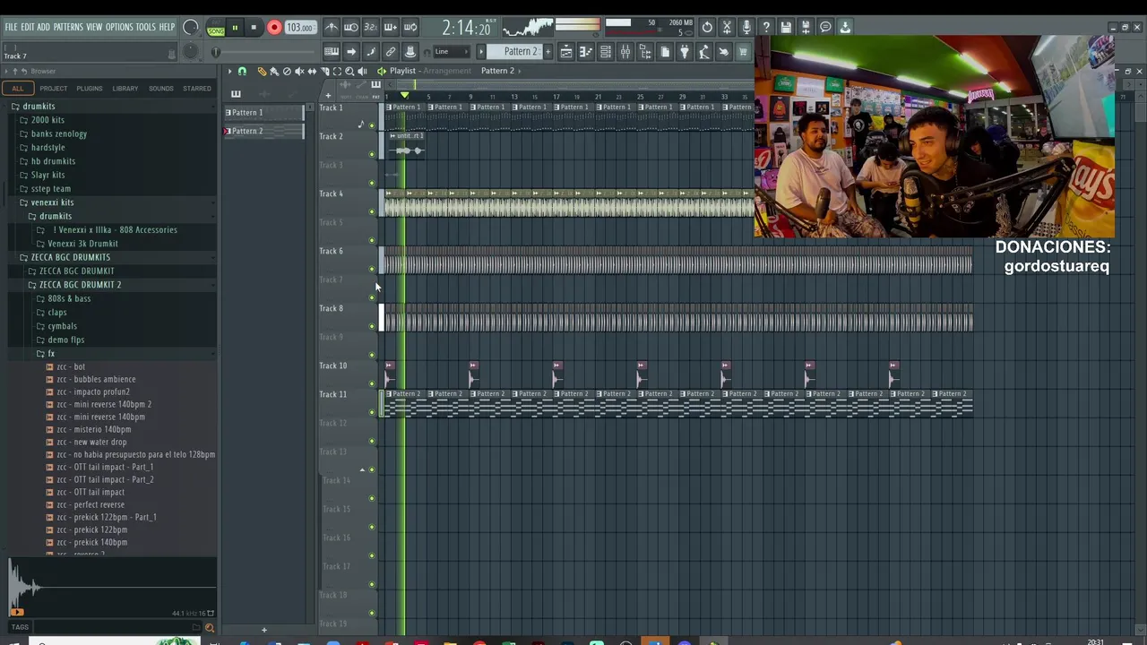Toggle SONG/PAT playback mode
Image resolution: width=1147 pixels, height=645 pixels.
click(x=216, y=28)
